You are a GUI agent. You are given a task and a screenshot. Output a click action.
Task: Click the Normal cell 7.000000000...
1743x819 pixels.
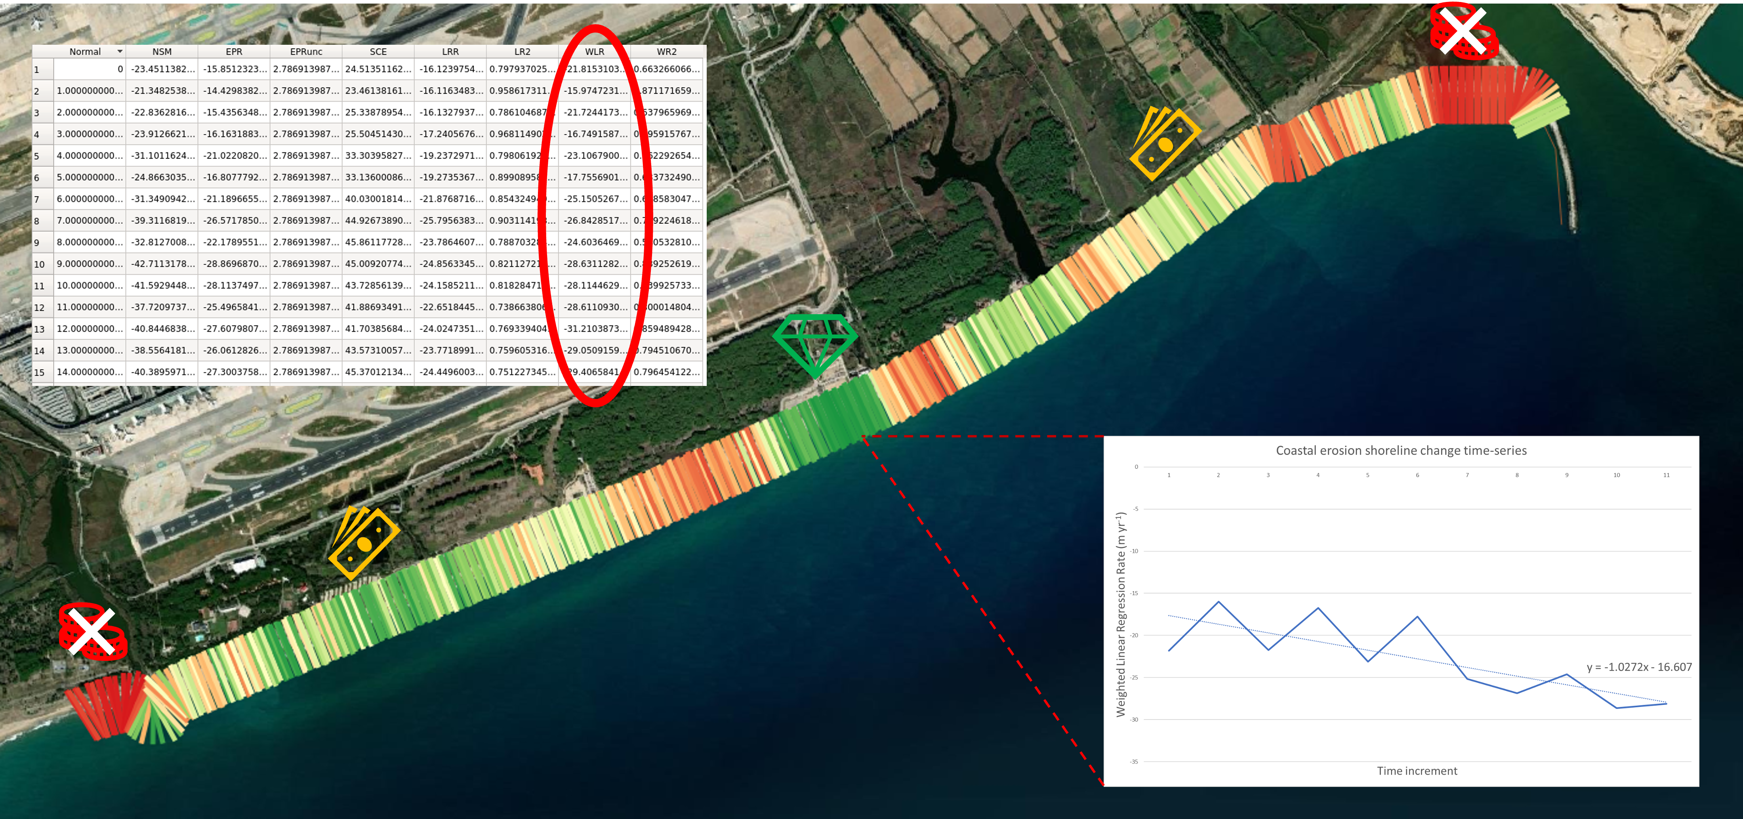[x=90, y=221]
